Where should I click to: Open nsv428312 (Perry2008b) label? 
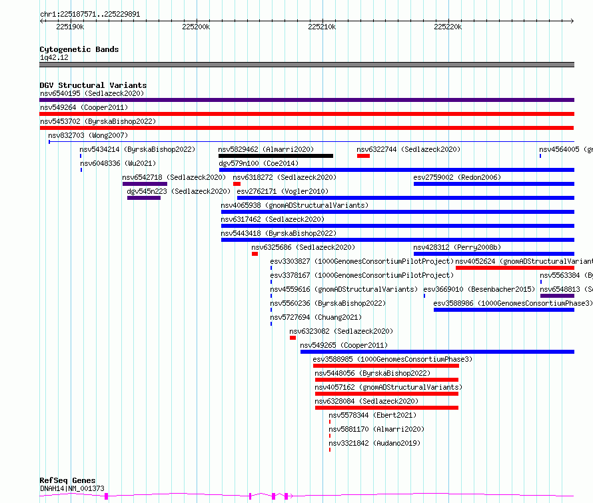coord(457,247)
